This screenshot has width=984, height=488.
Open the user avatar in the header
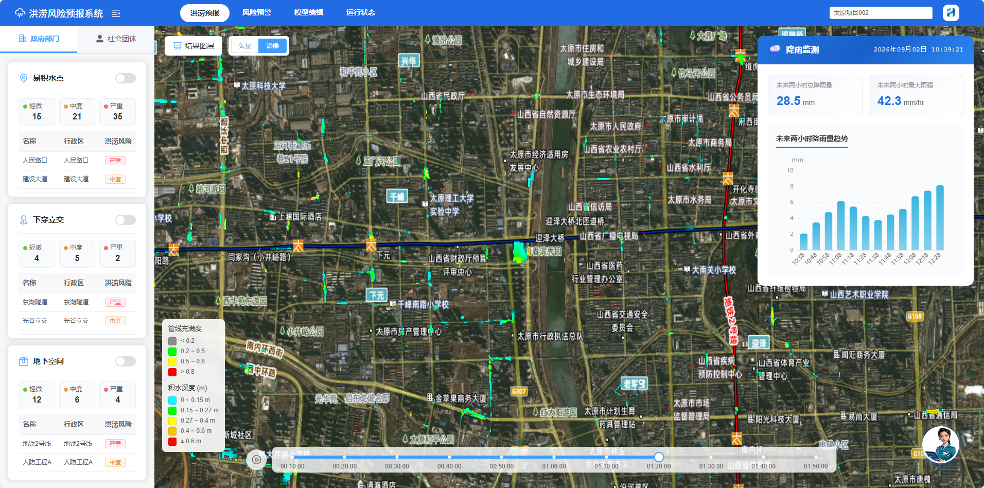click(951, 12)
